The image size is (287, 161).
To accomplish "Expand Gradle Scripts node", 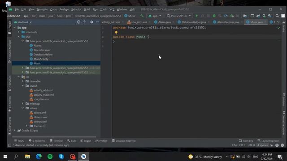I will click(14, 131).
